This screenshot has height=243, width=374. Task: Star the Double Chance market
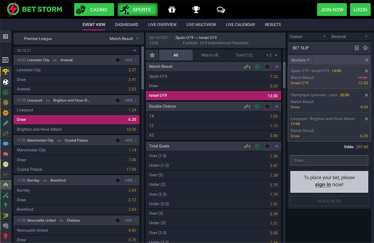tap(267, 106)
